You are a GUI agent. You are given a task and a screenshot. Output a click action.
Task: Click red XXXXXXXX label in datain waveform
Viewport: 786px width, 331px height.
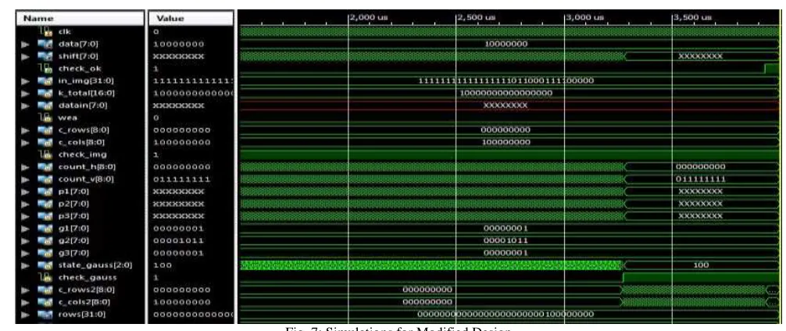click(x=506, y=105)
